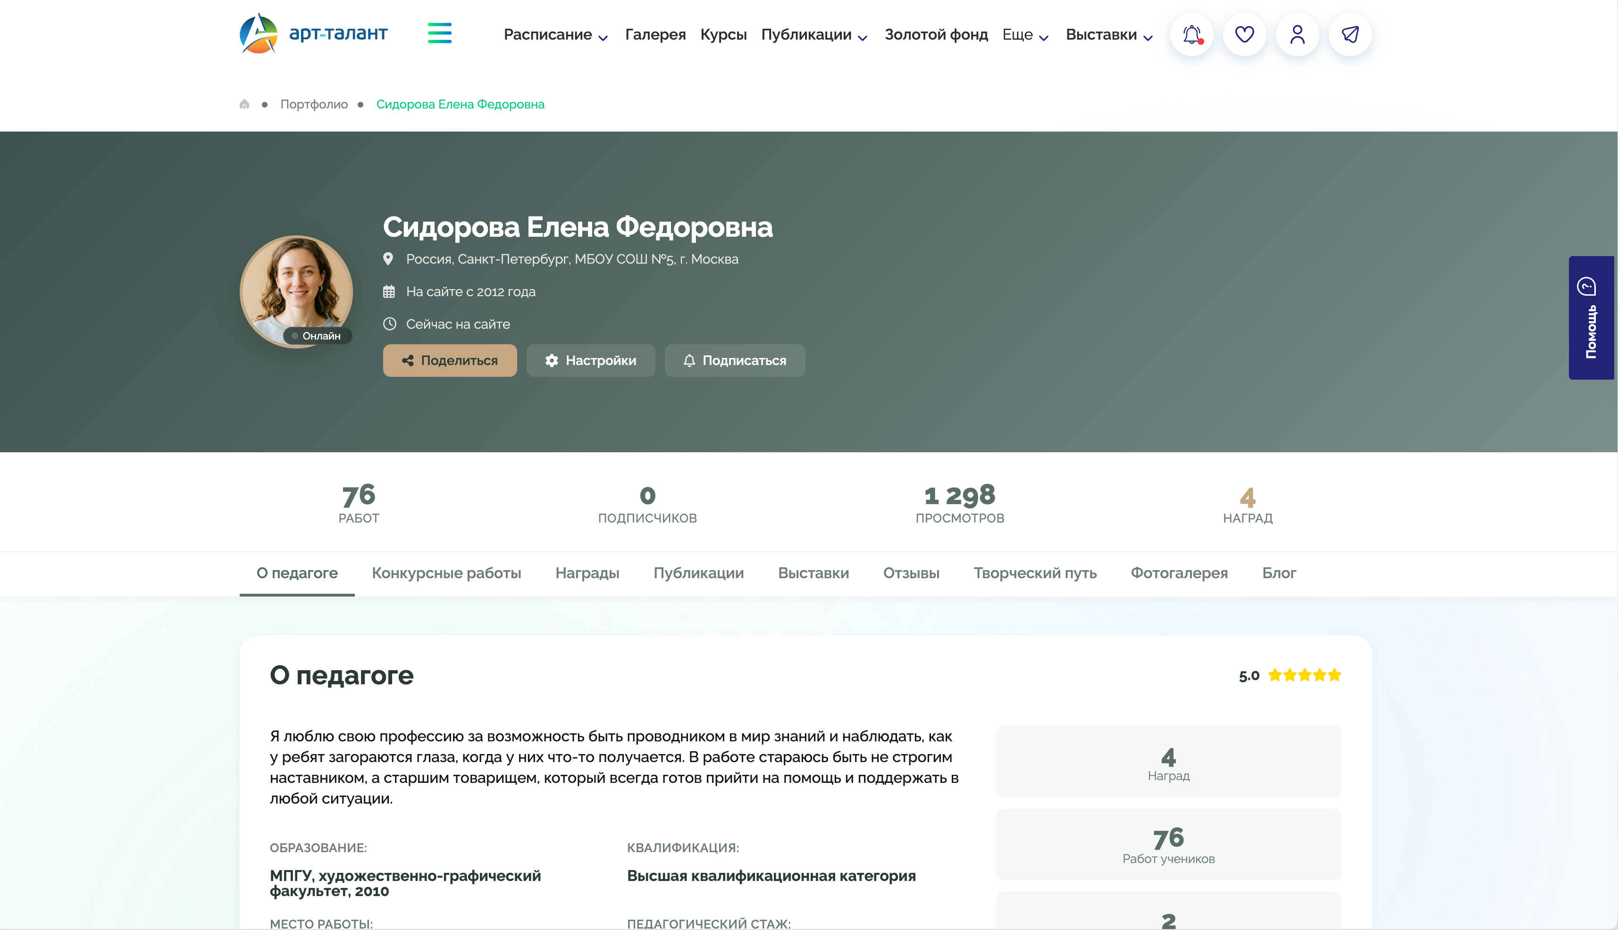
Task: Open the Настройки button
Action: (590, 360)
